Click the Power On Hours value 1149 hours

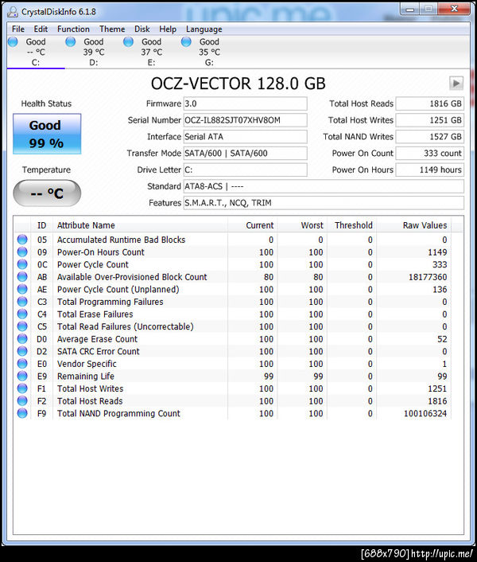(x=430, y=170)
